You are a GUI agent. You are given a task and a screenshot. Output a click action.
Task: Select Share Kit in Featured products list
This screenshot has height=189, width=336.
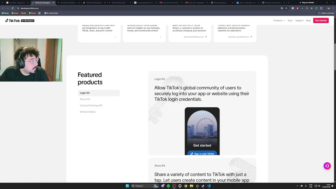click(x=85, y=99)
